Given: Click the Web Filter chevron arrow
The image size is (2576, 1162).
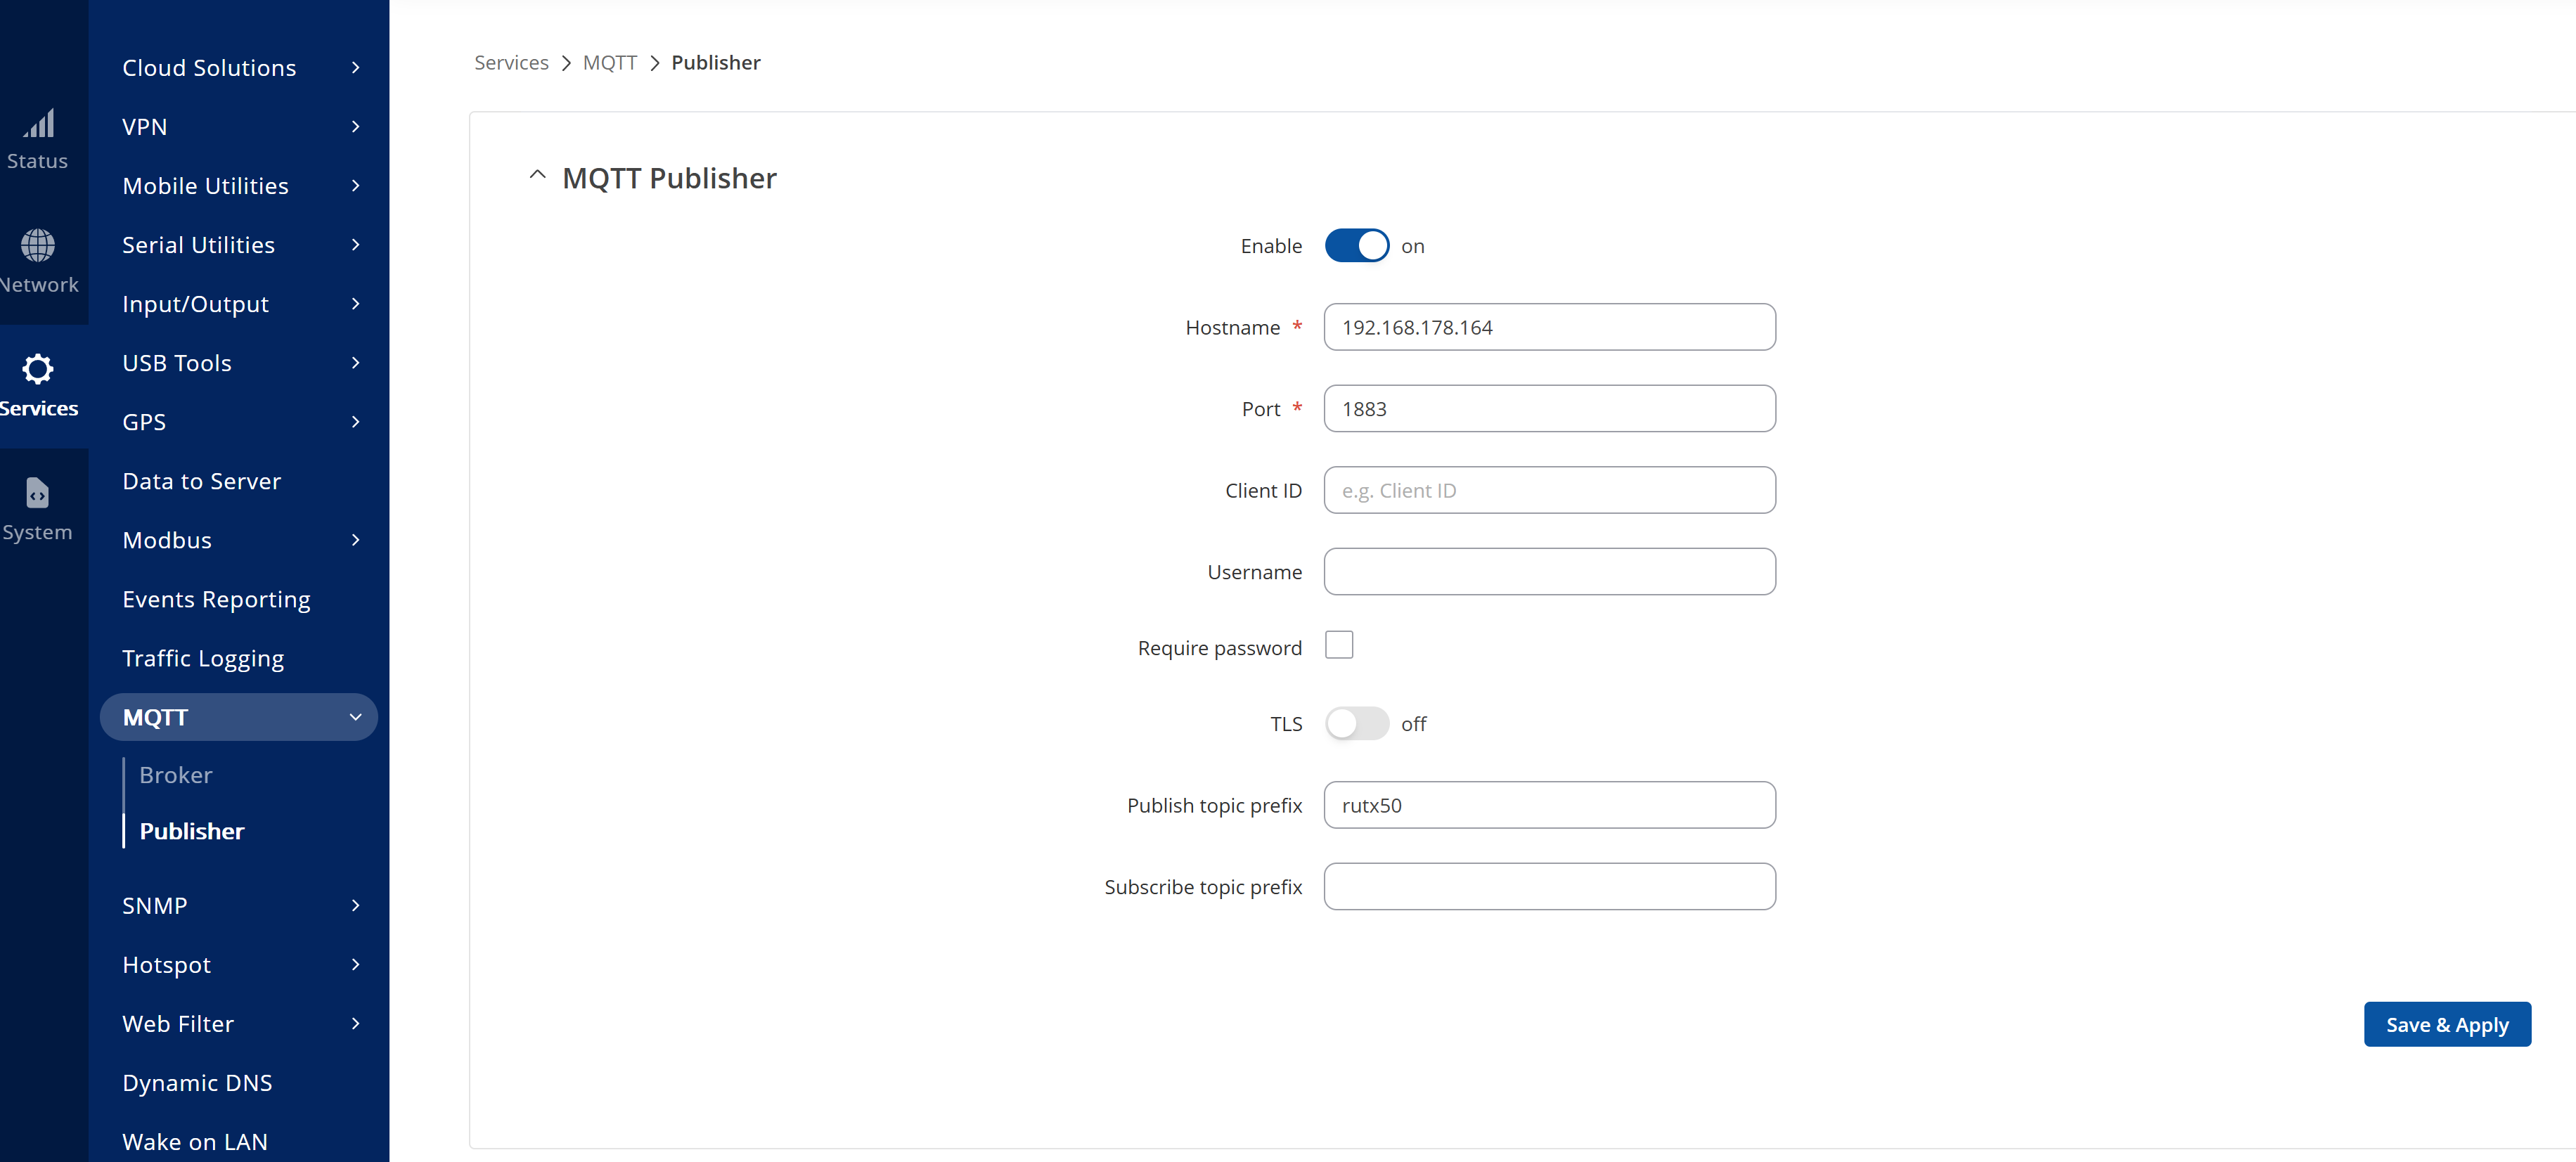Looking at the screenshot, I should click(355, 1024).
